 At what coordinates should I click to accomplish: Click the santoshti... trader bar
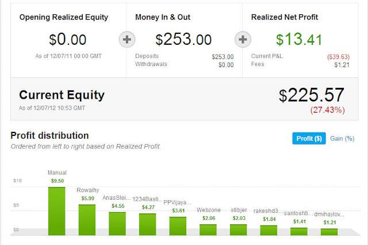tap(299, 231)
